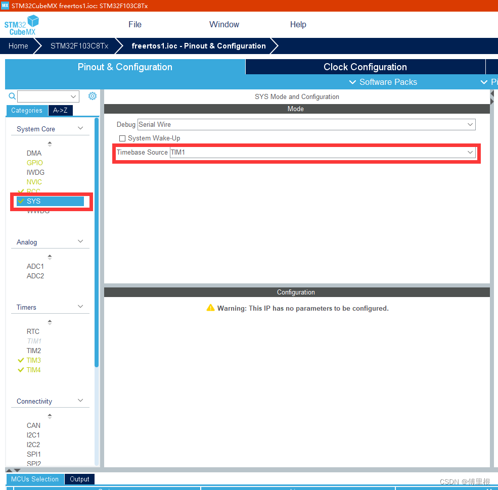Click the collapse panel arrows at top right
Viewport: 498px width, 490px height.
tap(492, 97)
